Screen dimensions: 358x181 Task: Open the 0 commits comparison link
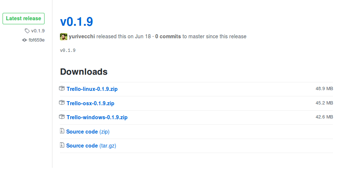(168, 36)
